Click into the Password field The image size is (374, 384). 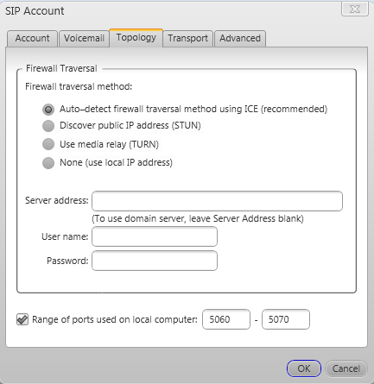click(155, 261)
